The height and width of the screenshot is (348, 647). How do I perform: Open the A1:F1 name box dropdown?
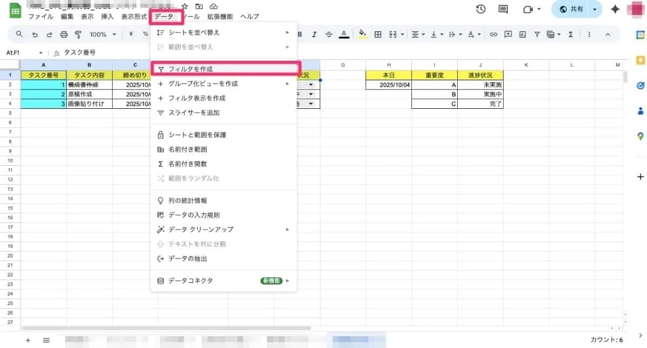40,53
